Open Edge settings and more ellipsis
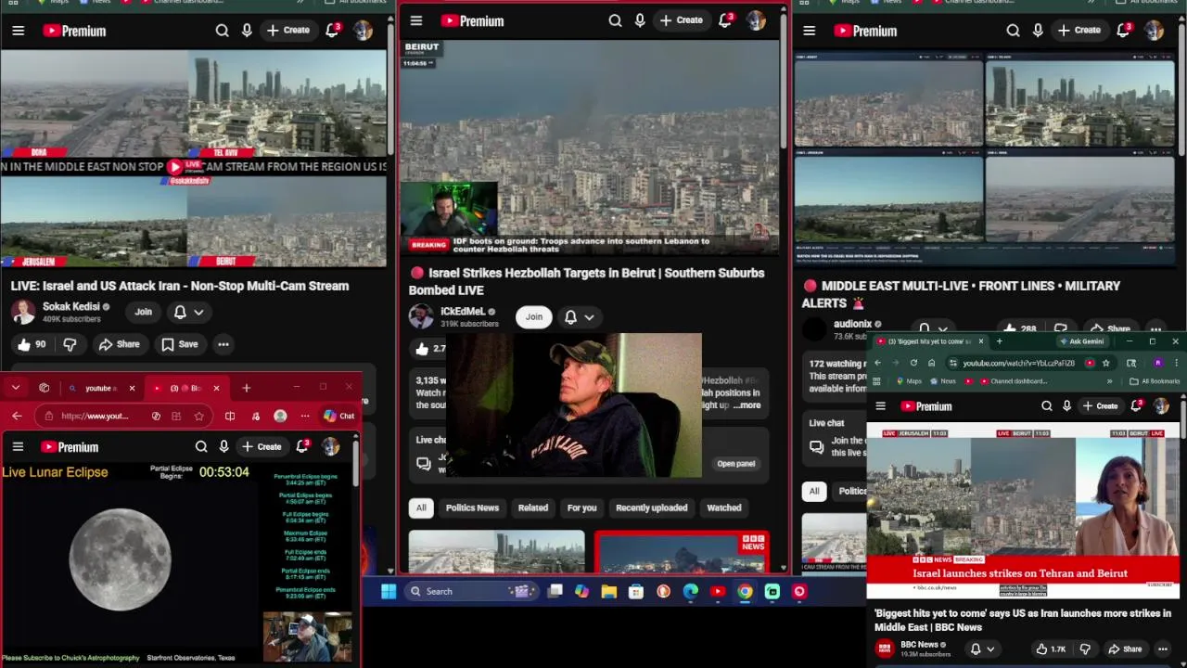The height and width of the screenshot is (668, 1187). pos(304,417)
